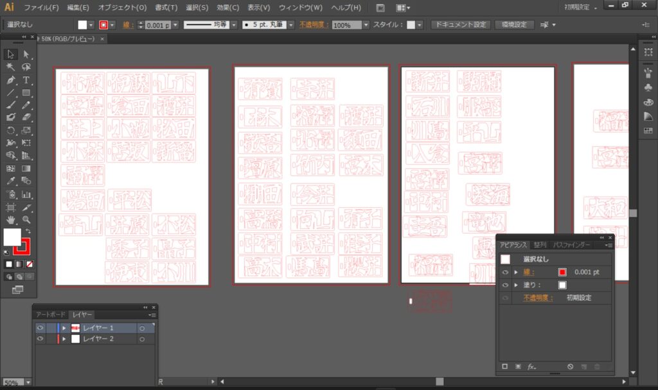Select the Magic Wand tool
The image size is (658, 390).
pos(11,67)
